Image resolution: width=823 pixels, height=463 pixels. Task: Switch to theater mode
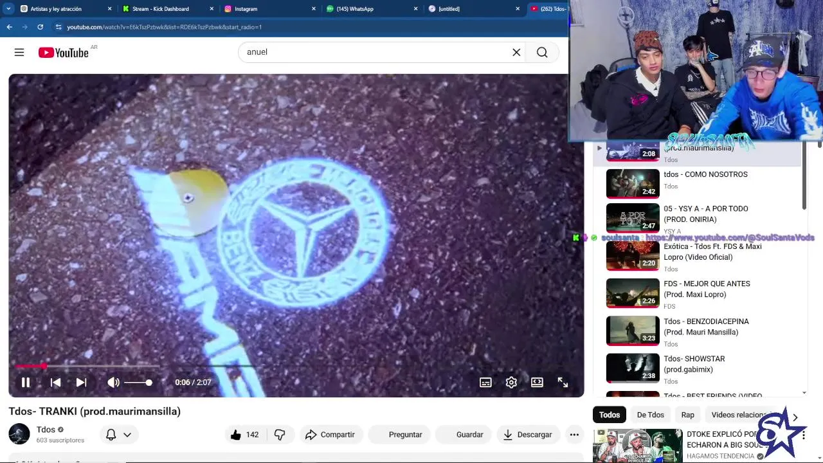click(x=537, y=382)
